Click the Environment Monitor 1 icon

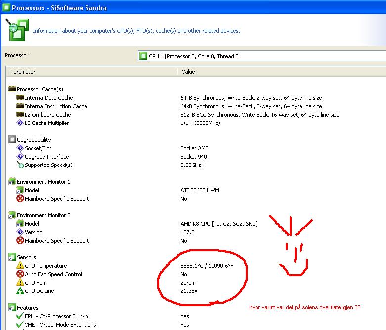[x=12, y=182]
